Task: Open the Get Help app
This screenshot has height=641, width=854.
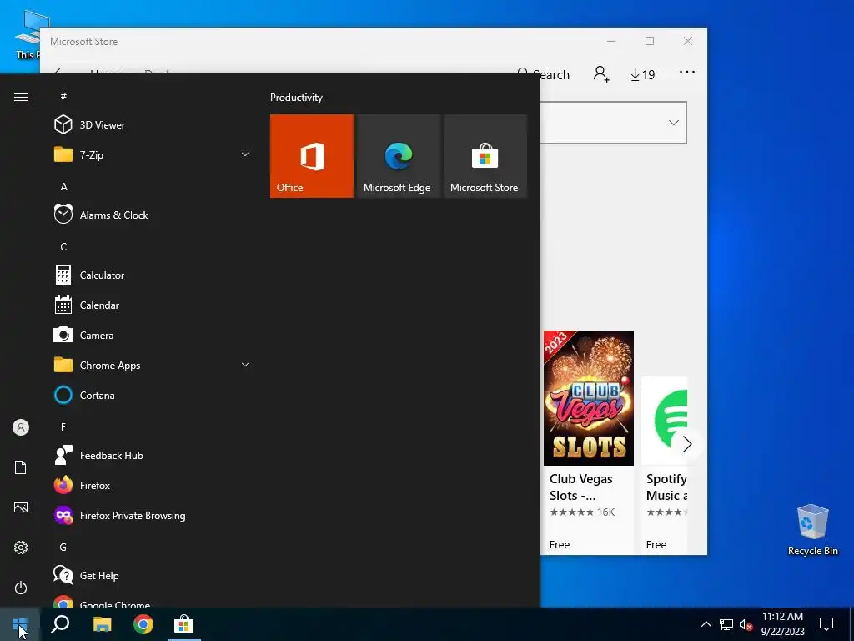Action: pos(153,576)
